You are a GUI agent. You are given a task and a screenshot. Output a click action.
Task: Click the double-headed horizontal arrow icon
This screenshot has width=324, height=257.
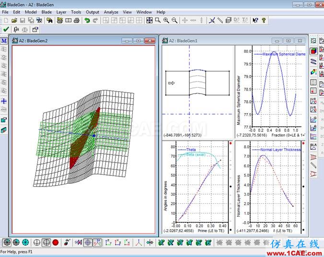point(150,242)
